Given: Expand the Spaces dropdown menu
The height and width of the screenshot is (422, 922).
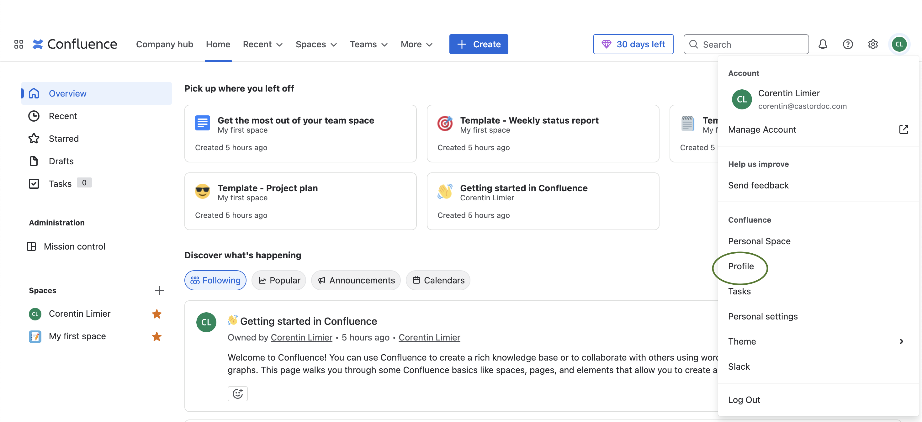Looking at the screenshot, I should tap(316, 44).
